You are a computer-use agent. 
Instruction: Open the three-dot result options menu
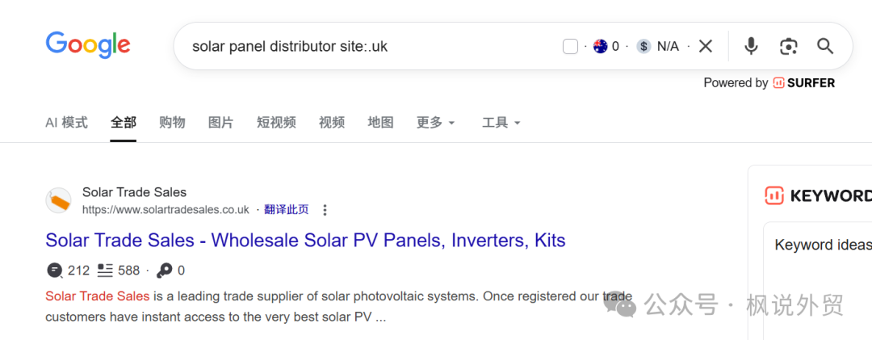tap(325, 210)
